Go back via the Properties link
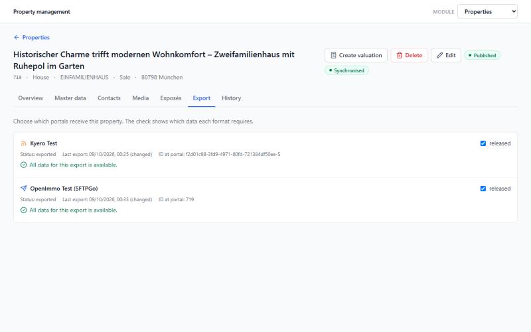531x332 pixels. [x=31, y=37]
